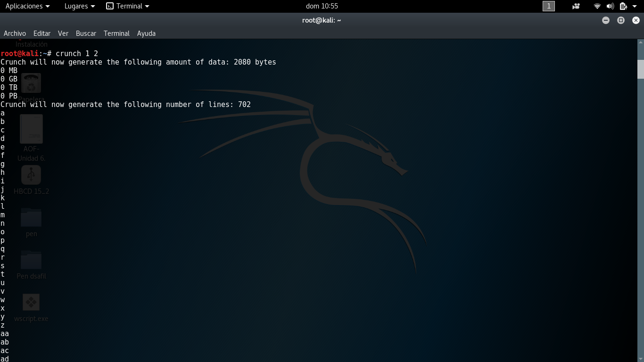Click the battery status icon

coord(621,6)
